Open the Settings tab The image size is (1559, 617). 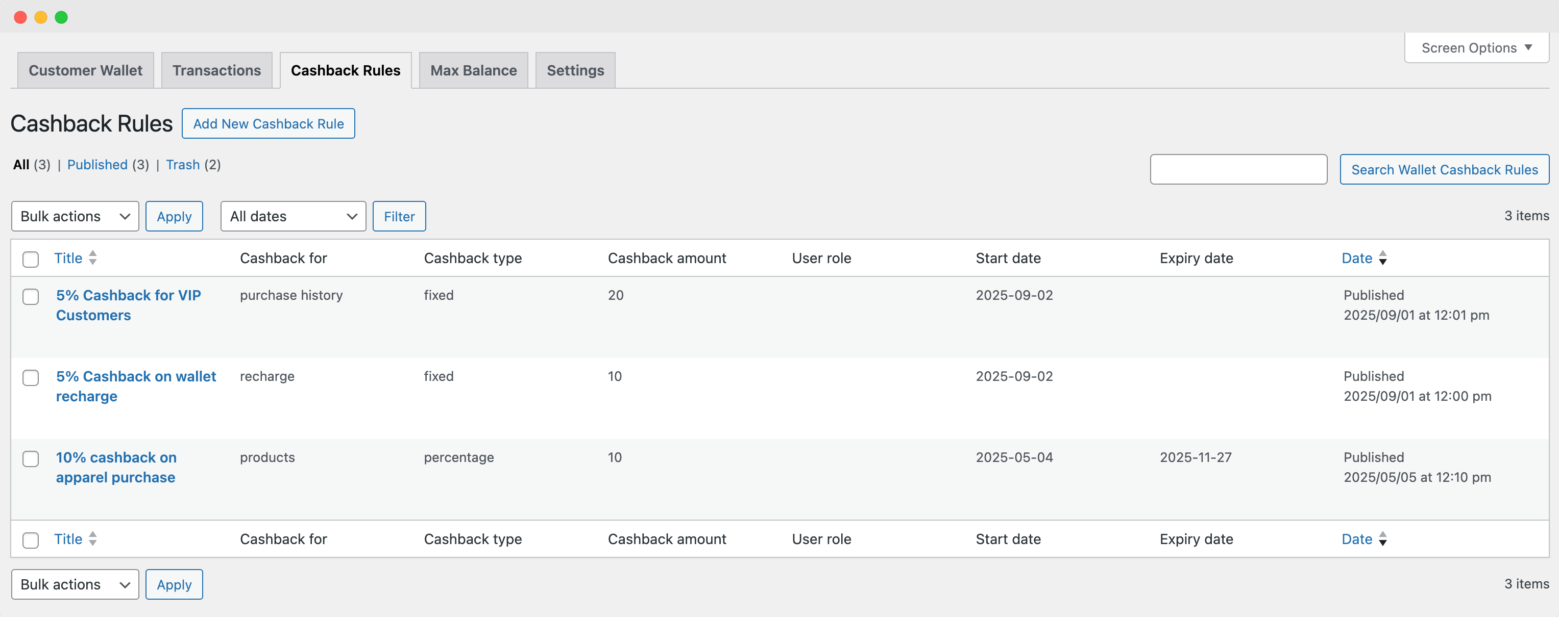(574, 70)
